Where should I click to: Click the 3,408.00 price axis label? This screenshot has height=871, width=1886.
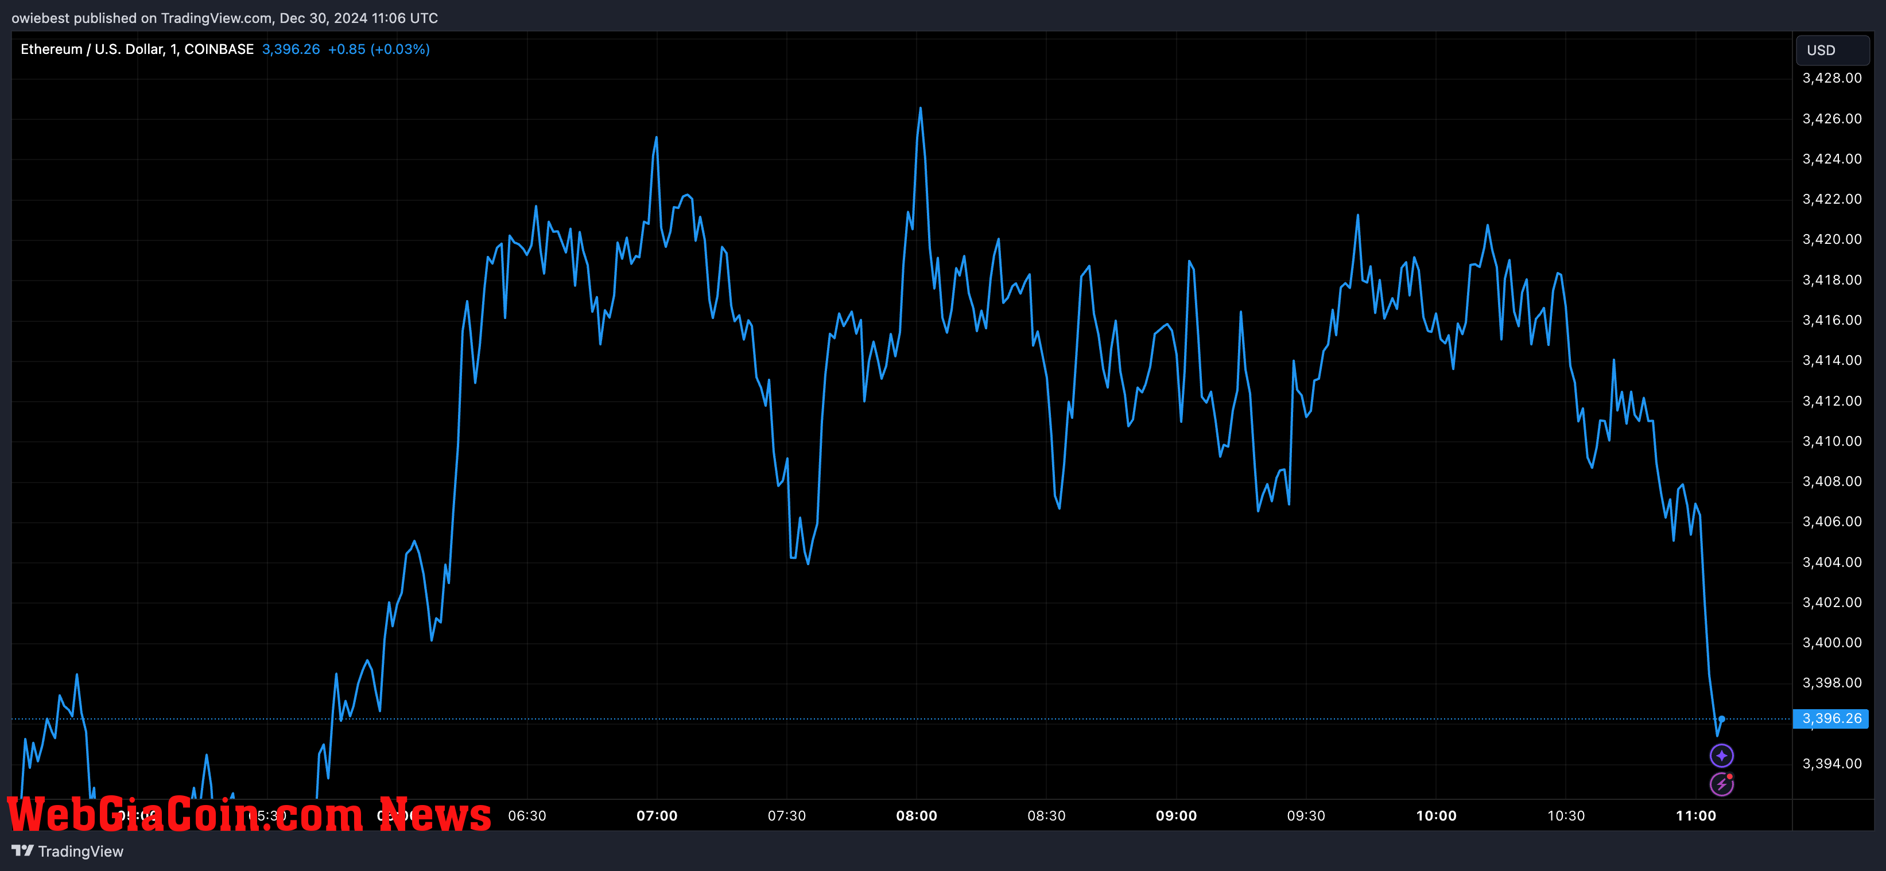tap(1832, 481)
